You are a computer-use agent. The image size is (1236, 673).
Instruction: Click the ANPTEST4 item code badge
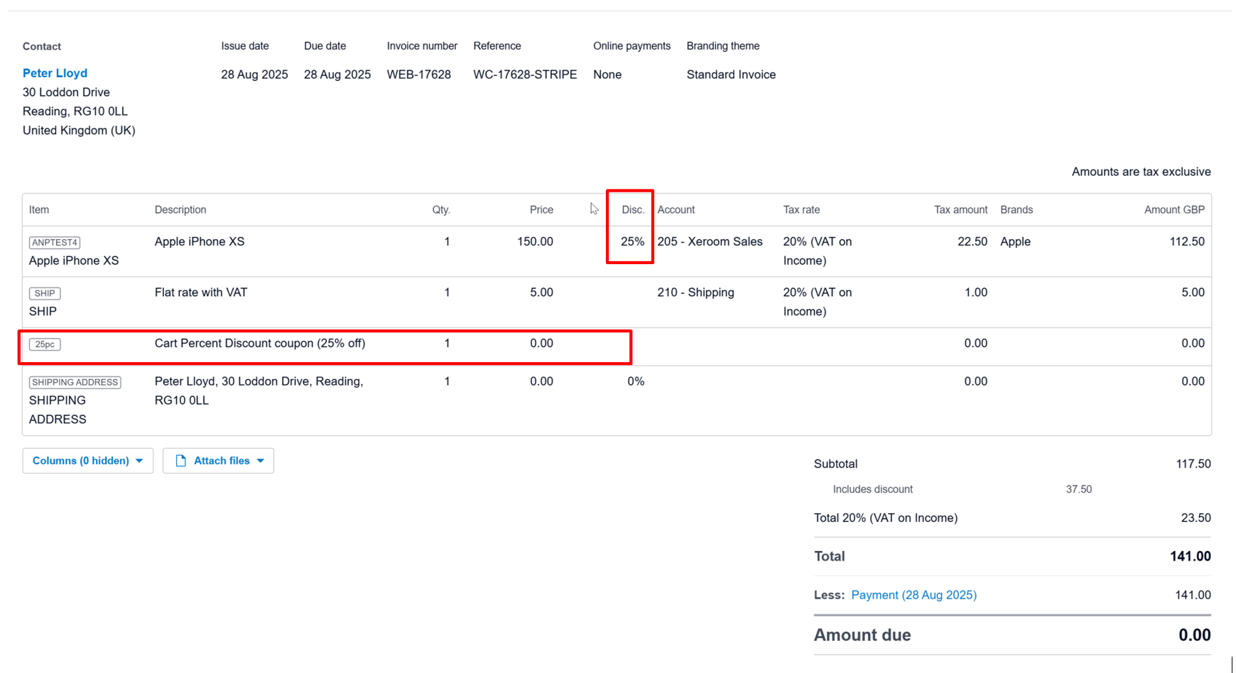pyautogui.click(x=55, y=243)
